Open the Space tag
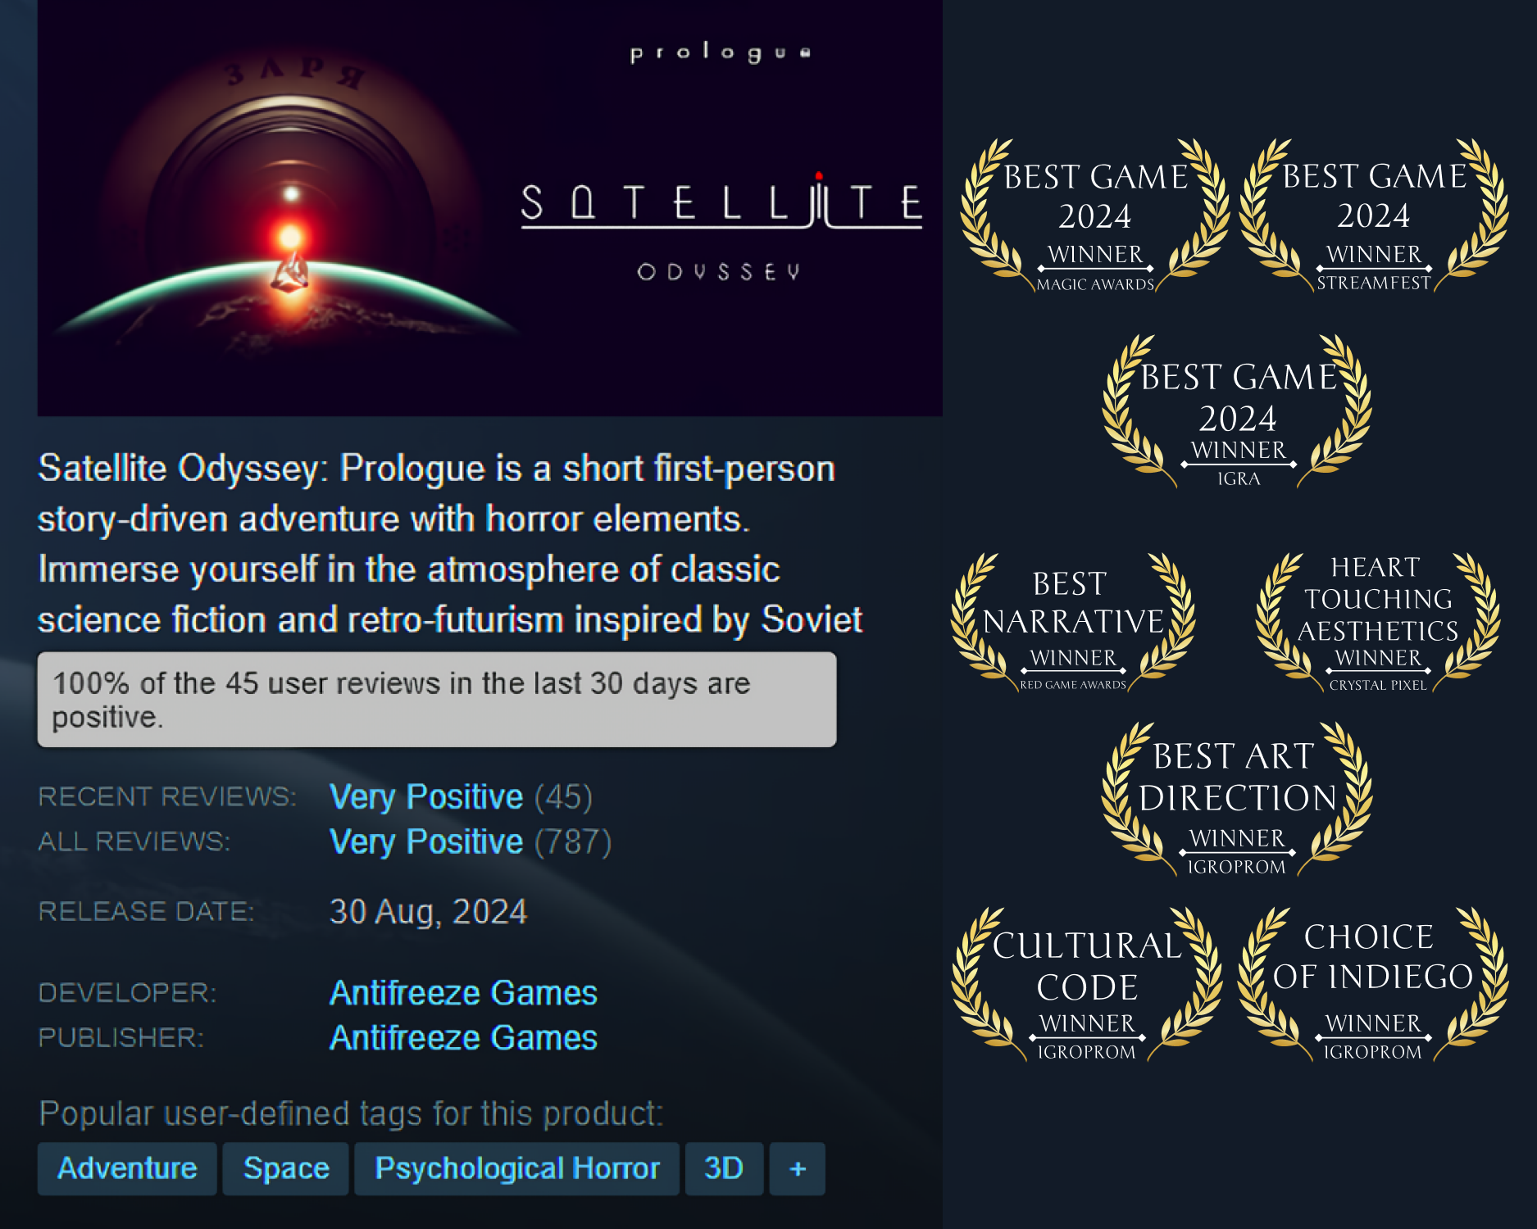The height and width of the screenshot is (1229, 1537). [x=286, y=1168]
